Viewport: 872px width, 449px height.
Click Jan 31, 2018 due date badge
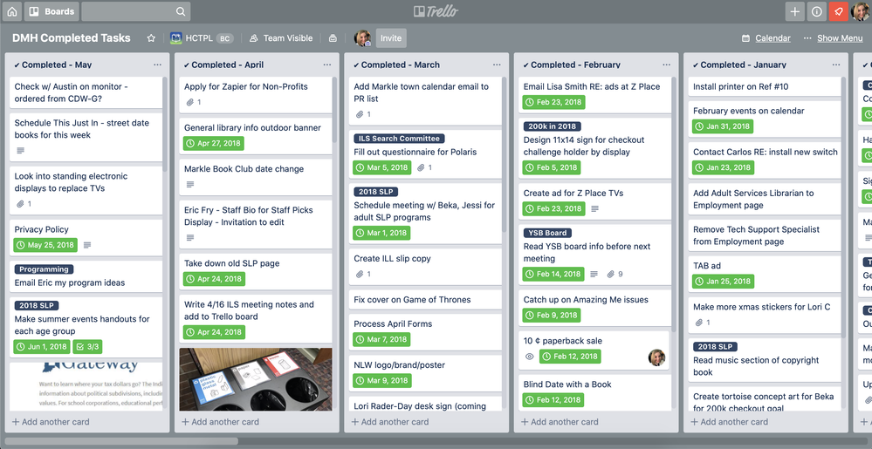click(723, 126)
